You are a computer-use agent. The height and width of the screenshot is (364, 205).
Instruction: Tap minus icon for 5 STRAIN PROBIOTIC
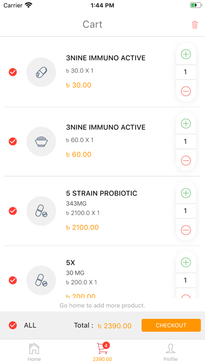pyautogui.click(x=186, y=230)
